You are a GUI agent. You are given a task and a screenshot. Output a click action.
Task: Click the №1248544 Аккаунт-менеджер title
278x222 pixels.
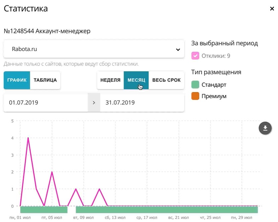[47, 31]
